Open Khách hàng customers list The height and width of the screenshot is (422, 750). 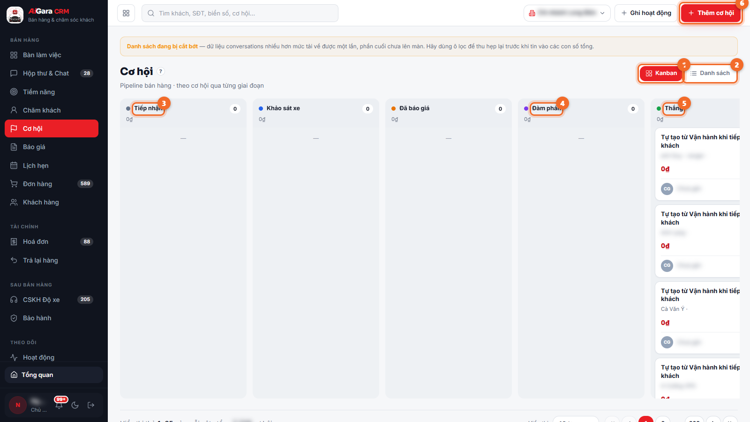point(52,202)
